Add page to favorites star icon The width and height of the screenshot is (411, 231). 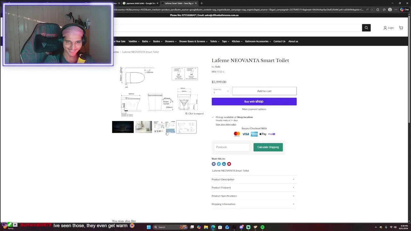pyautogui.click(x=372, y=10)
